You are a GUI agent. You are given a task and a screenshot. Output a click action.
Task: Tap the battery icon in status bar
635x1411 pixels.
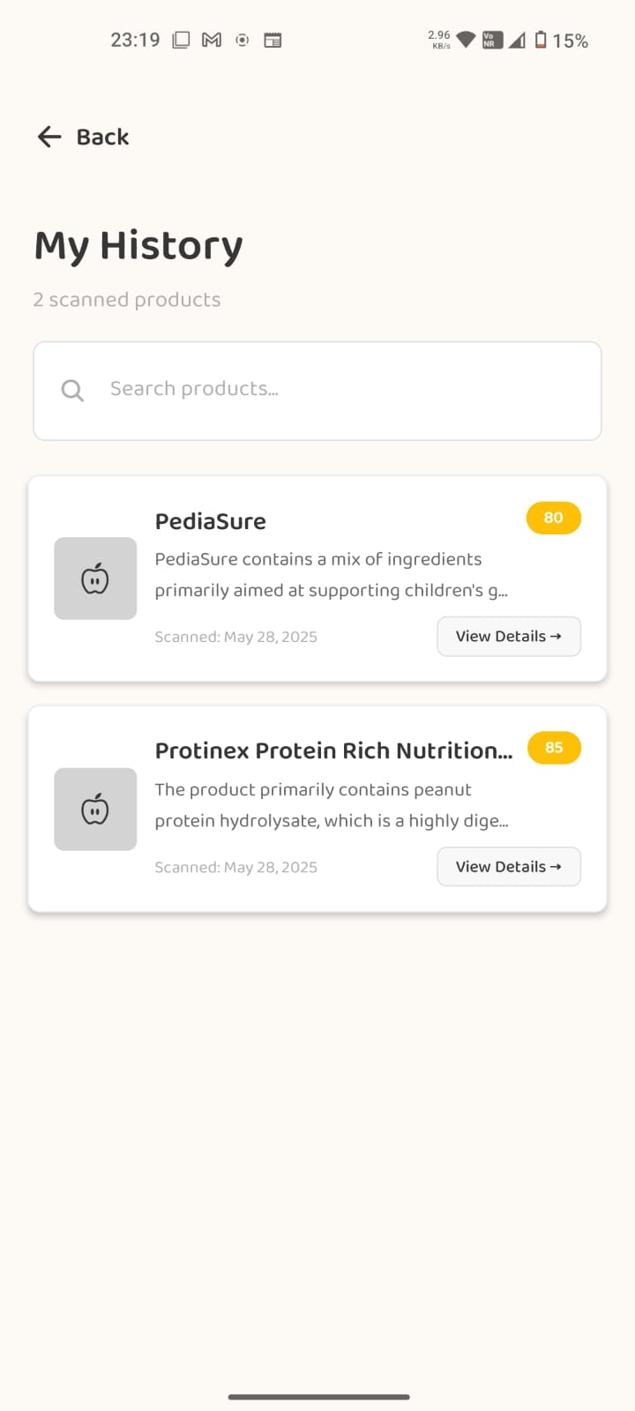click(x=541, y=40)
